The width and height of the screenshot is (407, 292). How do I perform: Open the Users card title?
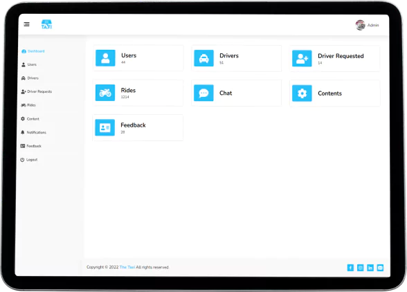click(x=129, y=55)
